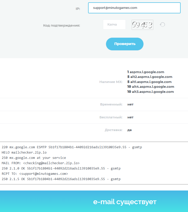
Task: Click the captcha image showing 99453
Action: (x=142, y=25)
